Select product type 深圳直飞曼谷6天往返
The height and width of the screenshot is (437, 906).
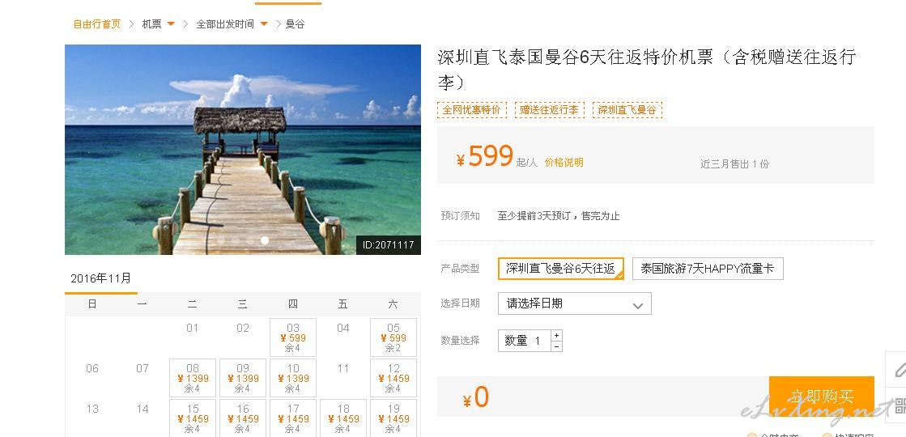[561, 269]
